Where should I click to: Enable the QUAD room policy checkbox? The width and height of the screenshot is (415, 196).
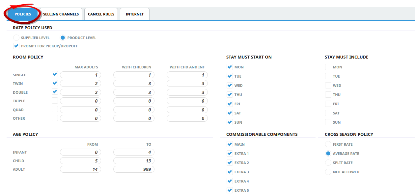tap(55, 109)
